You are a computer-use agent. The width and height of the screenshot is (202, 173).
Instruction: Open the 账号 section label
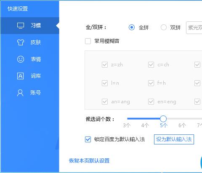pyautogui.click(x=36, y=93)
